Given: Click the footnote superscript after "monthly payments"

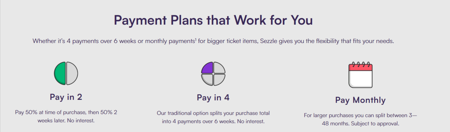Looking at the screenshot, I should pyautogui.click(x=196, y=40).
